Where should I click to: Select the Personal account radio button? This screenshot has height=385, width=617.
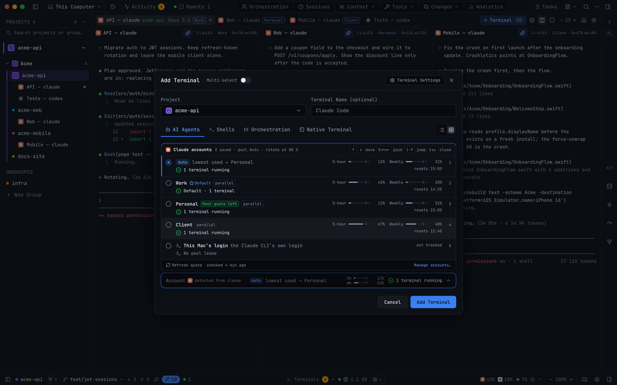coord(168,204)
